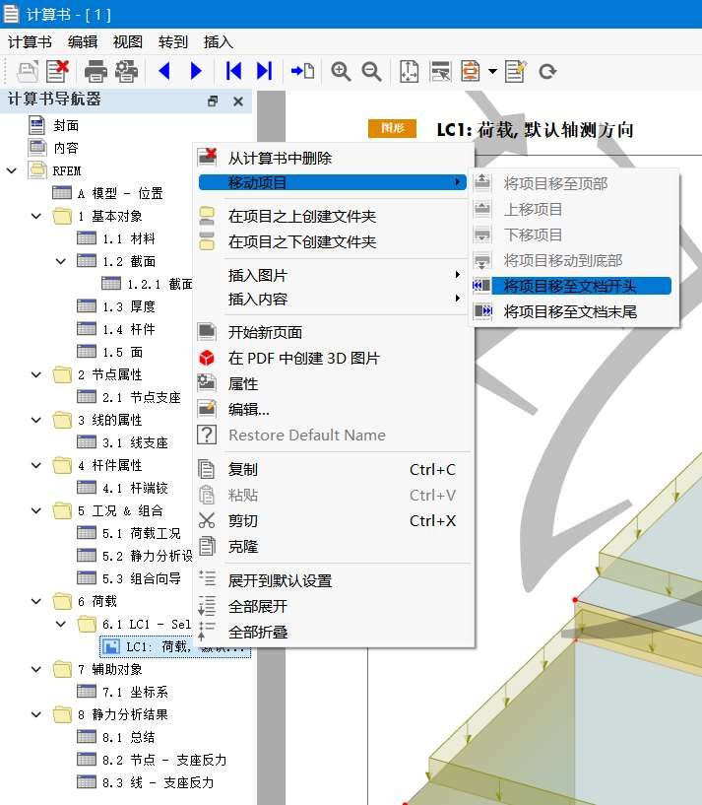This screenshot has height=805, width=702.
Task: Choose 克隆 in context menu
Action: pos(332,546)
